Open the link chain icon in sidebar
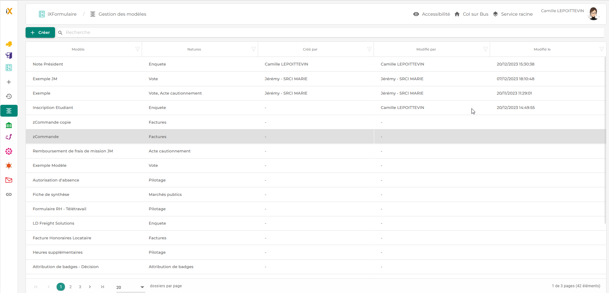 [9, 194]
